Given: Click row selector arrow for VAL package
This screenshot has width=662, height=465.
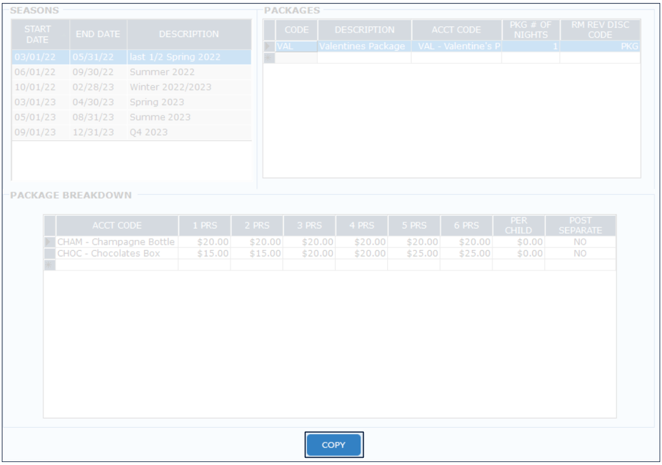Looking at the screenshot, I should pyautogui.click(x=269, y=47).
